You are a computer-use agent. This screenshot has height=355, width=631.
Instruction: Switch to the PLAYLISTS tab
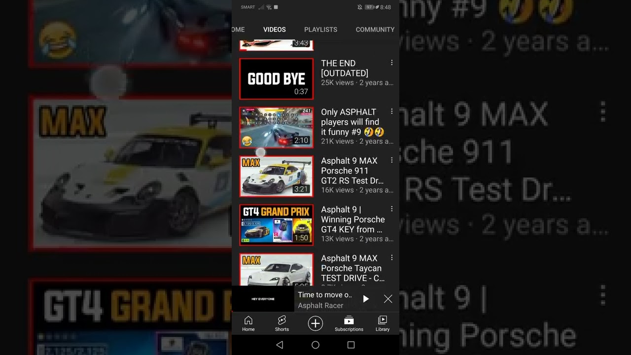(x=320, y=30)
